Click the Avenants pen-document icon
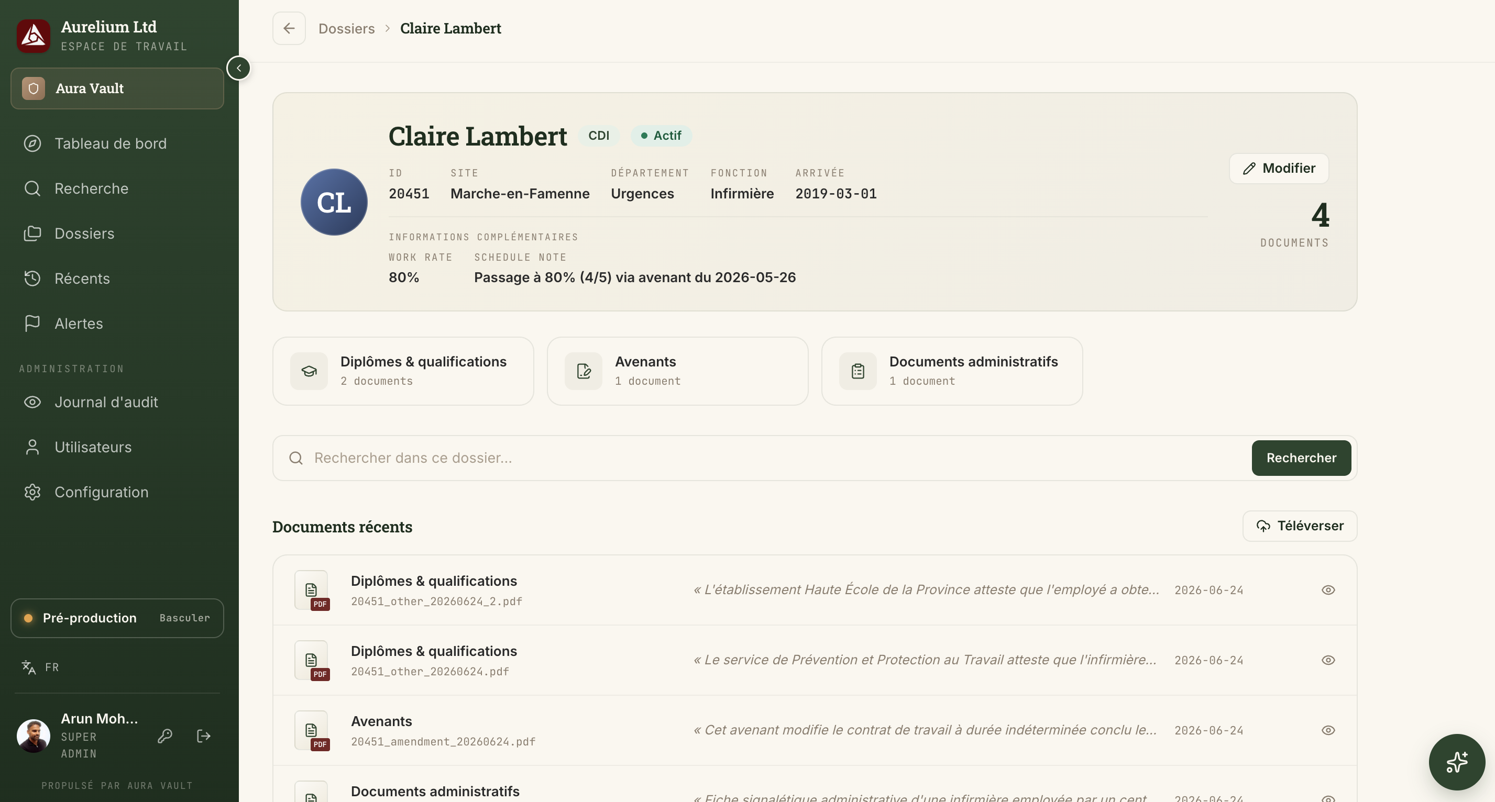1495x802 pixels. (x=583, y=371)
